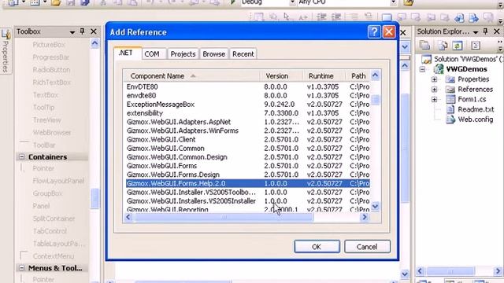This screenshot has height=283, width=504.
Task: Confirm with the OK button
Action: click(x=317, y=247)
